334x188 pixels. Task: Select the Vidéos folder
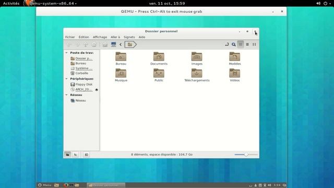pos(234,75)
